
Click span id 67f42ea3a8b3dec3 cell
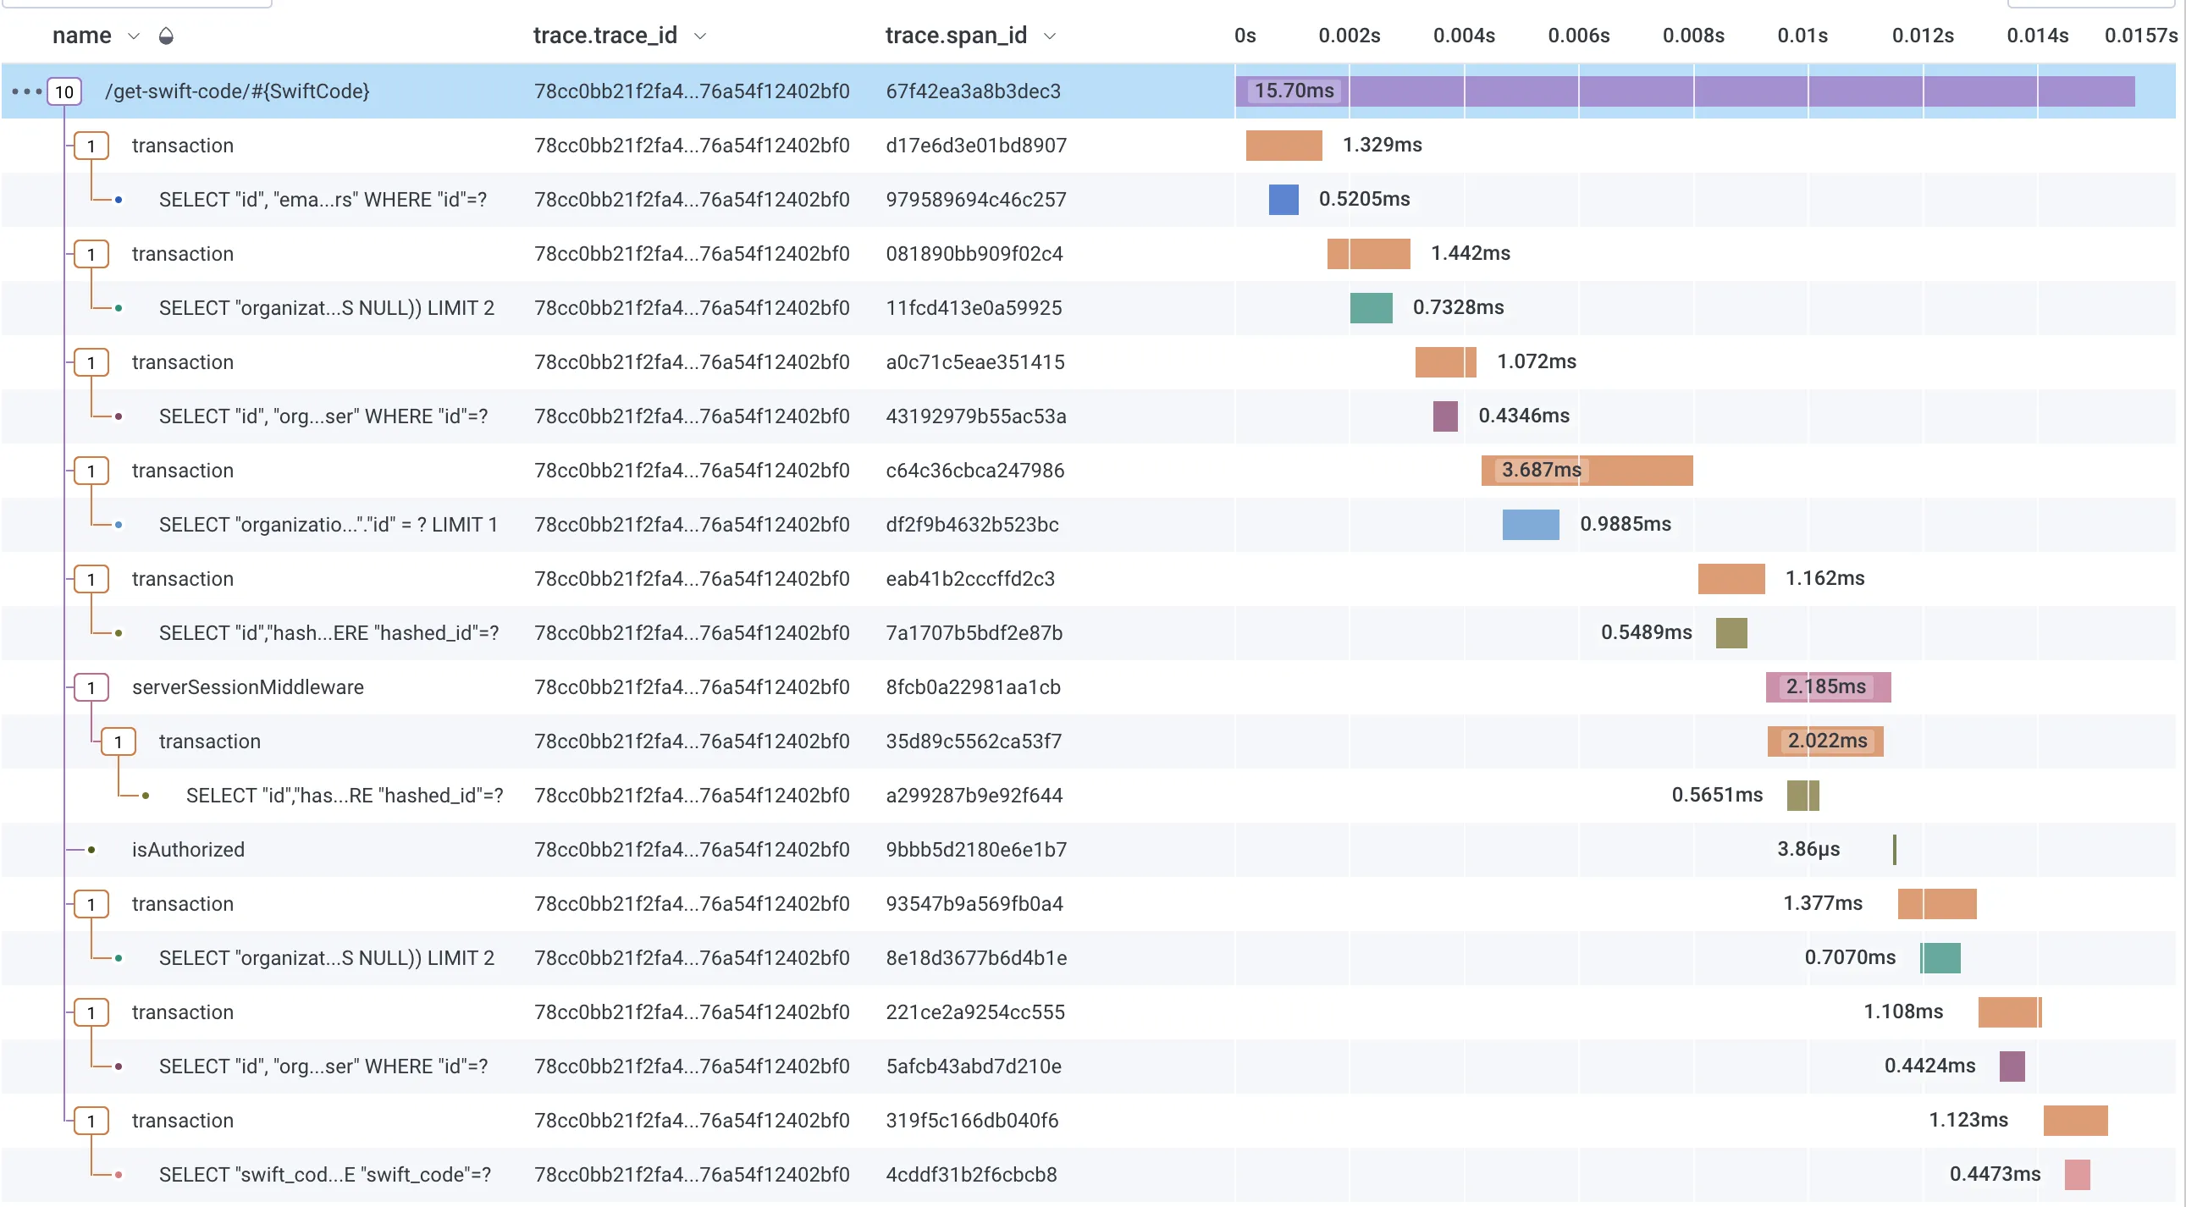click(973, 91)
